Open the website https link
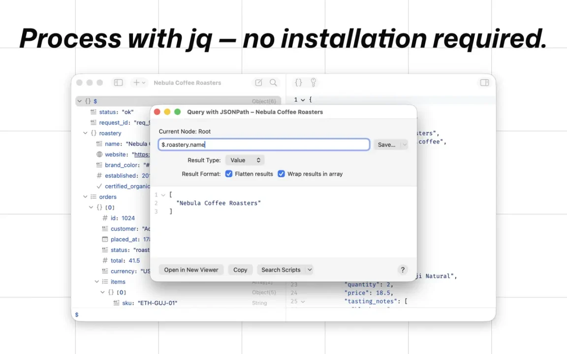 coord(141,154)
